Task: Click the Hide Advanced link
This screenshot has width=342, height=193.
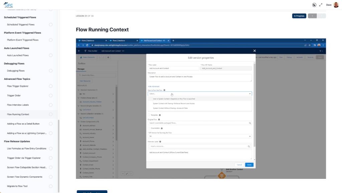Action: tap(154, 86)
